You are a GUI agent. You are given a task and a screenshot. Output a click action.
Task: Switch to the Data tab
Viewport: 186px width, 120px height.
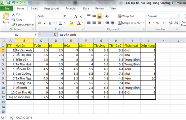coord(86,9)
